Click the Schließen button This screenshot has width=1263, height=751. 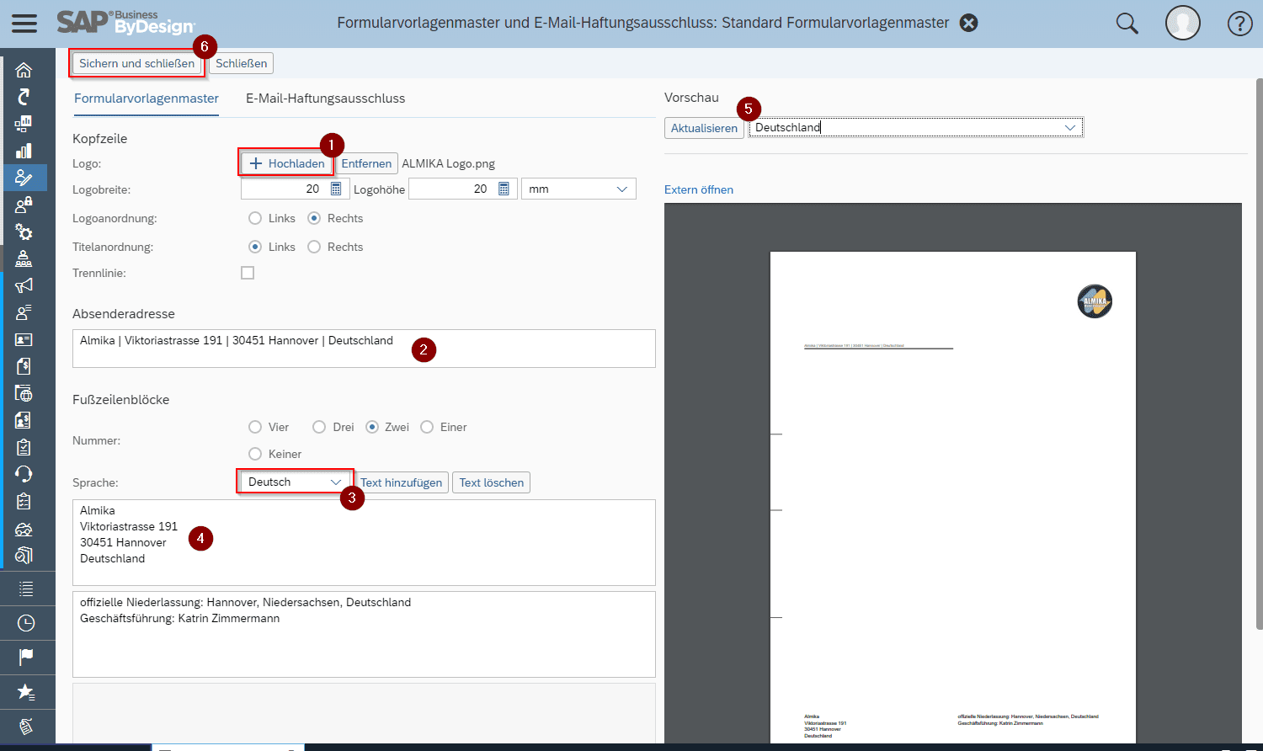(x=242, y=63)
